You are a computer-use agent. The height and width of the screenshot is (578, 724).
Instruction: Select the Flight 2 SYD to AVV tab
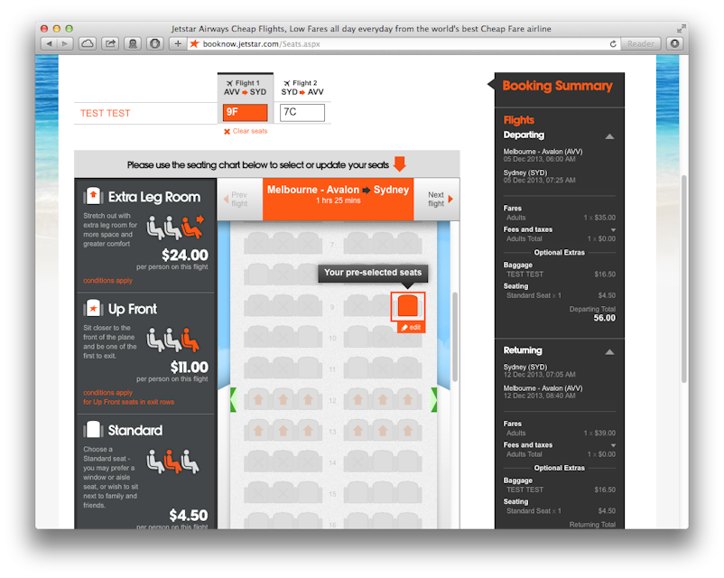coord(302,88)
